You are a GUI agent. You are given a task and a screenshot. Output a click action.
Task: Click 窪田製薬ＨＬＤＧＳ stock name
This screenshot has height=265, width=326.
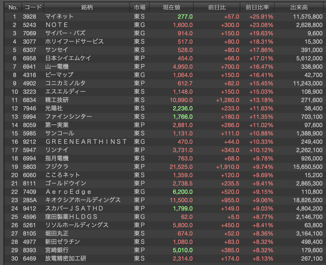click(x=71, y=217)
